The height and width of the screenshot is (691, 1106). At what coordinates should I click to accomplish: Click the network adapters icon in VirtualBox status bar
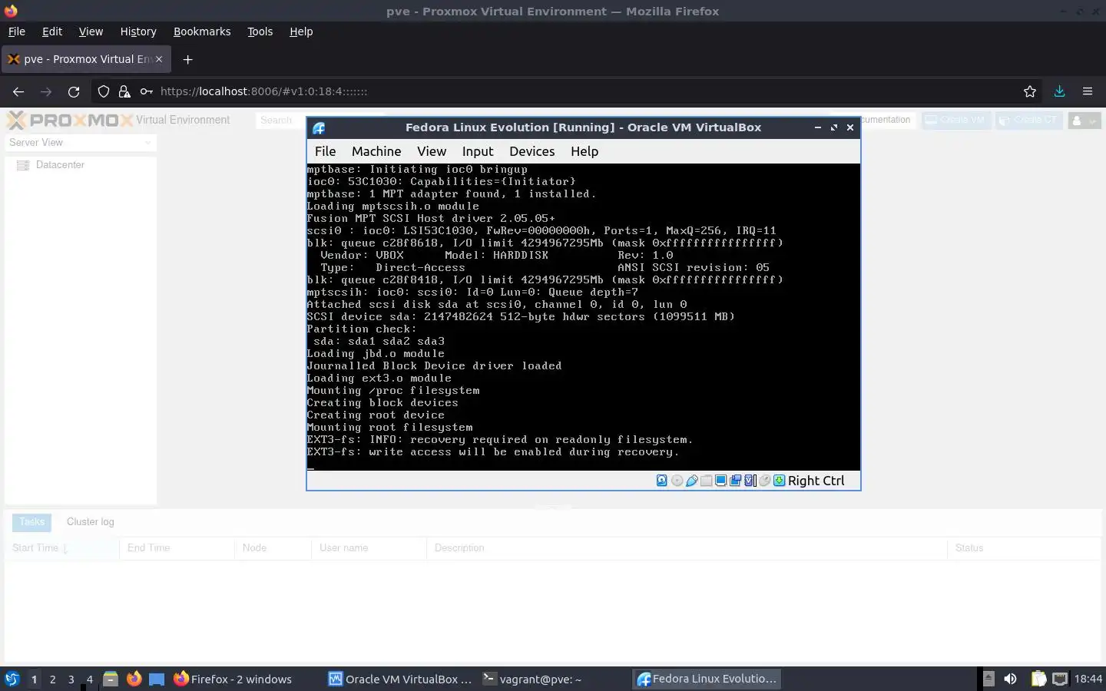coord(735,481)
